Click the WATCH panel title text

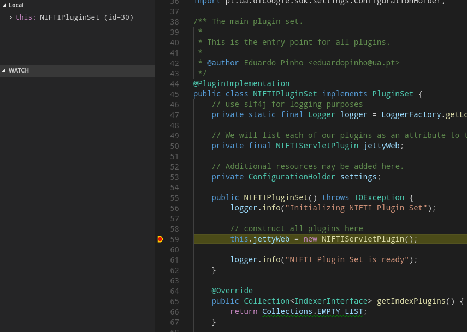19,71
